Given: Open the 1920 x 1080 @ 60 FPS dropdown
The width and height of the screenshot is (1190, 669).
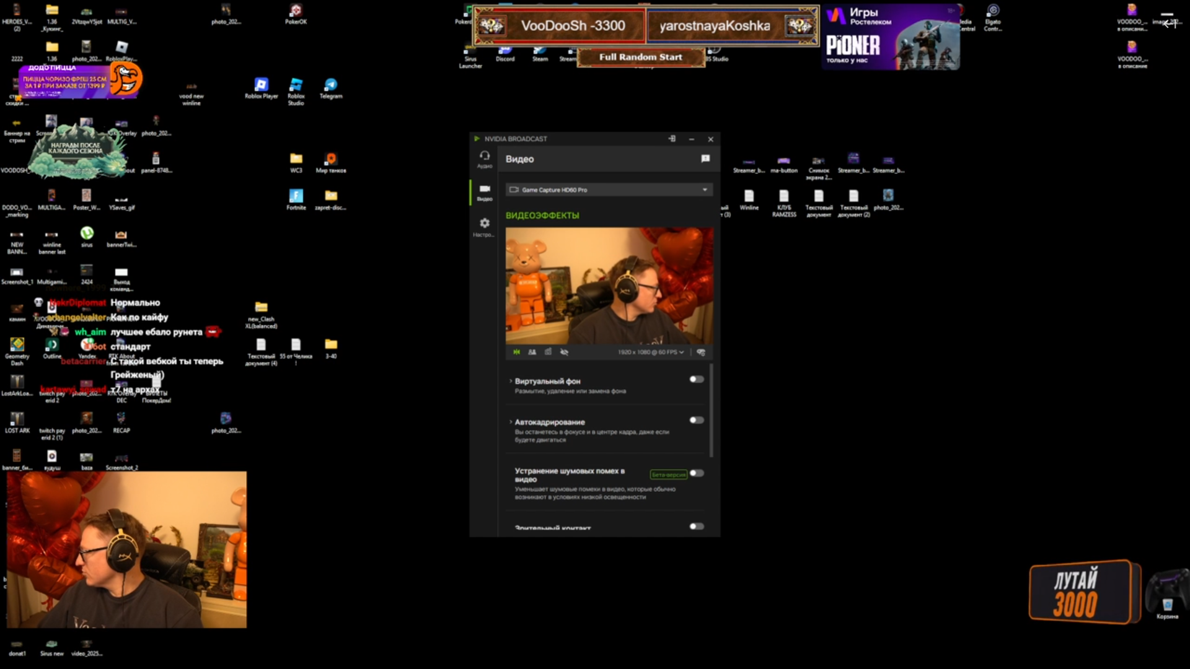Looking at the screenshot, I should [x=650, y=352].
